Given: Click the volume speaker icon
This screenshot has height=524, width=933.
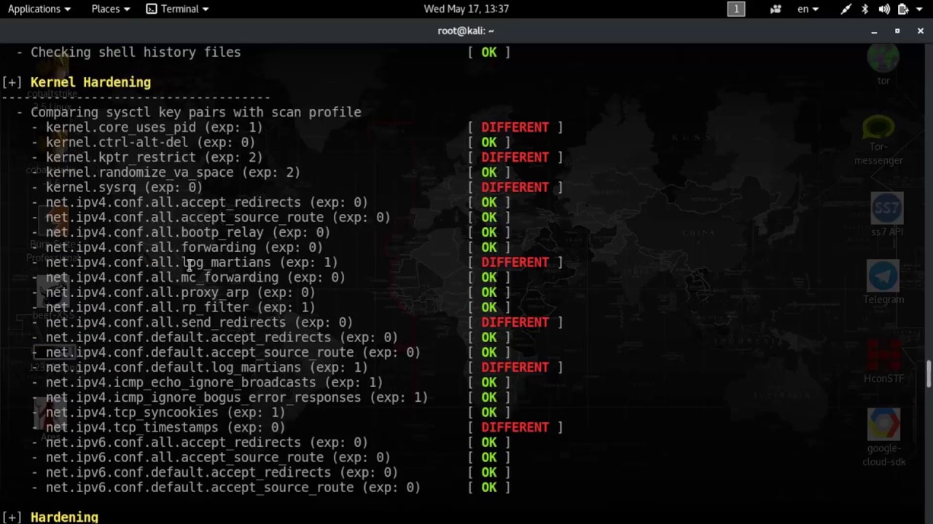Looking at the screenshot, I should pos(884,9).
